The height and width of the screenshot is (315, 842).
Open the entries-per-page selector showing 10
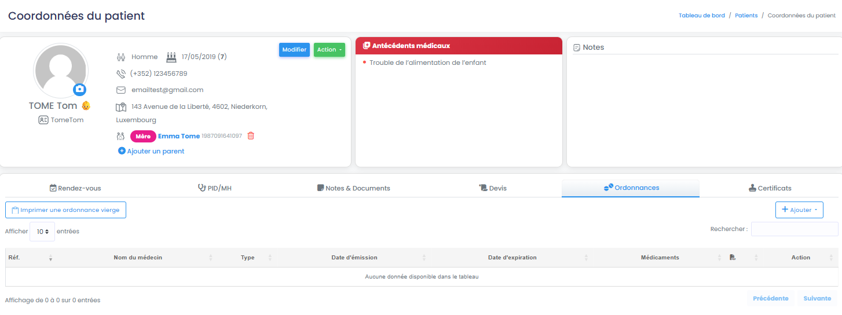pyautogui.click(x=42, y=231)
